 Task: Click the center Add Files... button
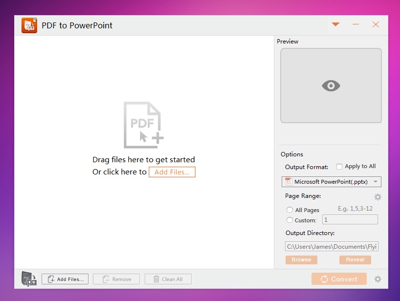click(172, 172)
